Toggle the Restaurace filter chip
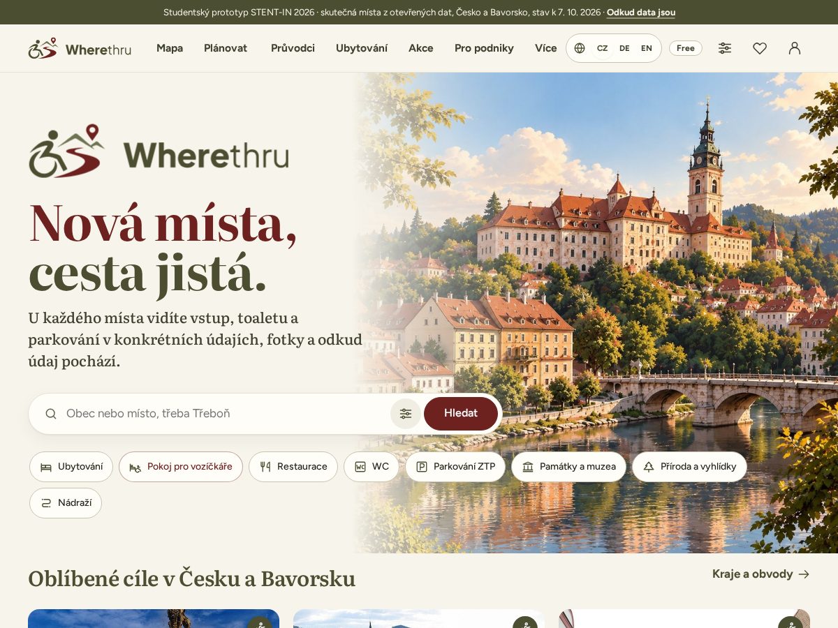The width and height of the screenshot is (838, 628). (x=293, y=467)
